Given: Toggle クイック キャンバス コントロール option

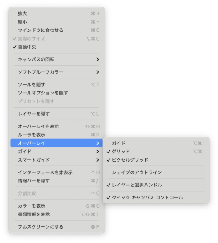Looking at the screenshot, I should [x=156, y=197].
